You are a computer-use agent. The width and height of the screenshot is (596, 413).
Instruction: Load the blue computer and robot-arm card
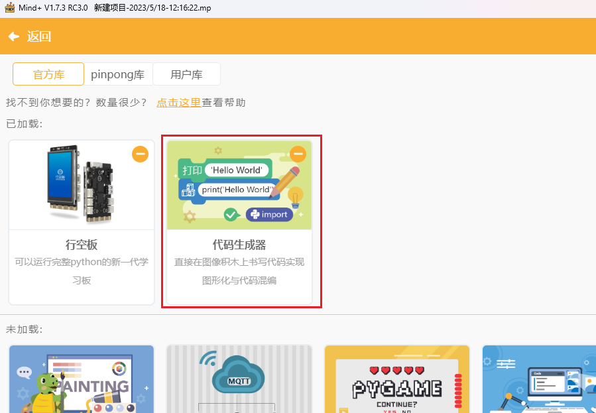(x=539, y=379)
